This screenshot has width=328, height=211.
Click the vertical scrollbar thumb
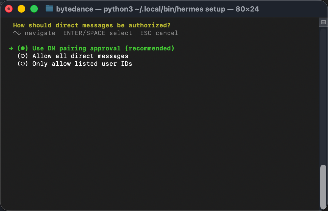[x=323, y=186]
